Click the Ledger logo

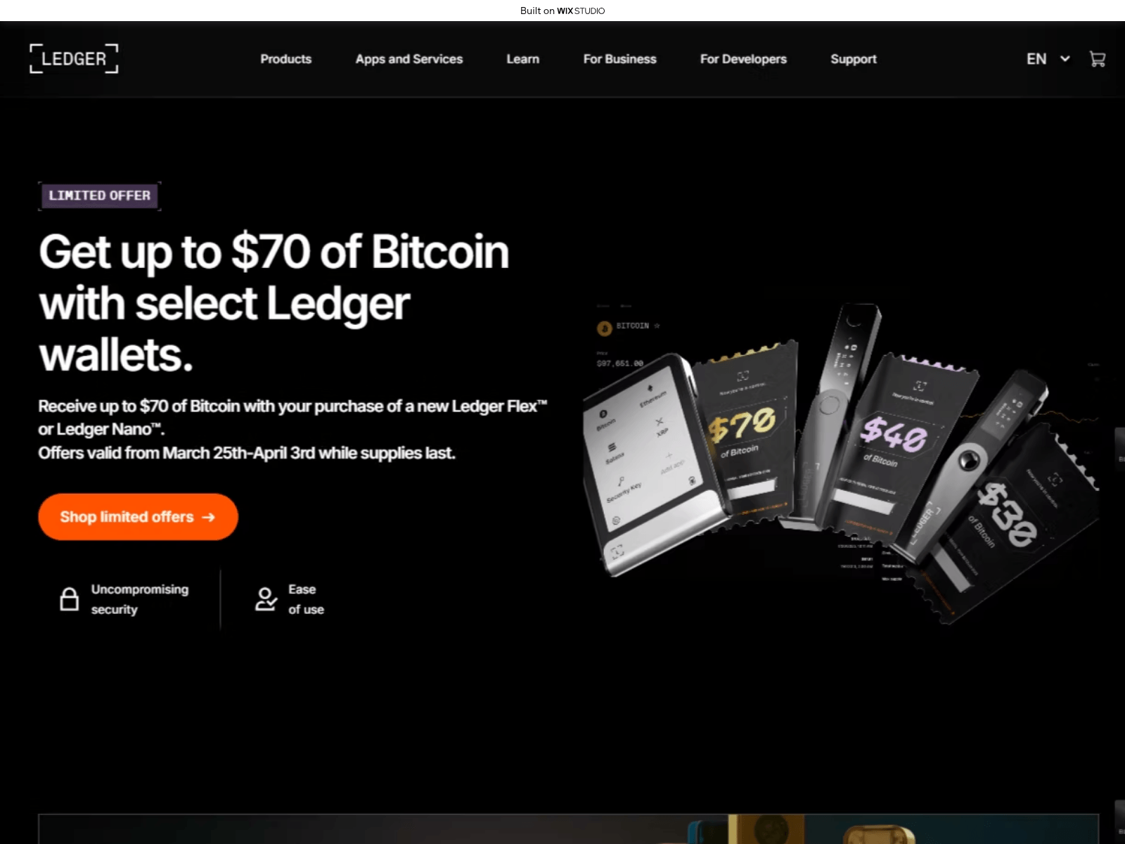pos(74,58)
